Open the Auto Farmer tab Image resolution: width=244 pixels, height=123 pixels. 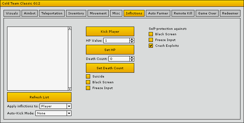158,13
